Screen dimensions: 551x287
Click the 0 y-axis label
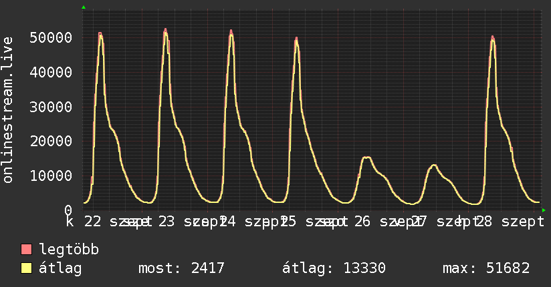click(68, 210)
